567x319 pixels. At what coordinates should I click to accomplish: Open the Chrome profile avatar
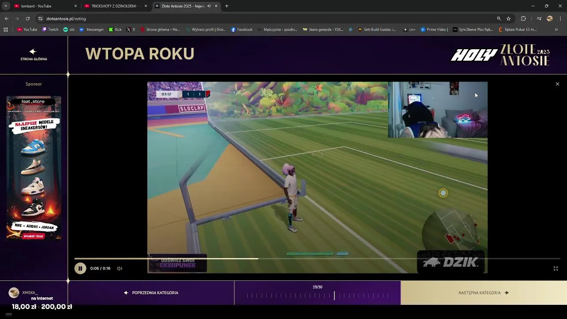point(550,19)
